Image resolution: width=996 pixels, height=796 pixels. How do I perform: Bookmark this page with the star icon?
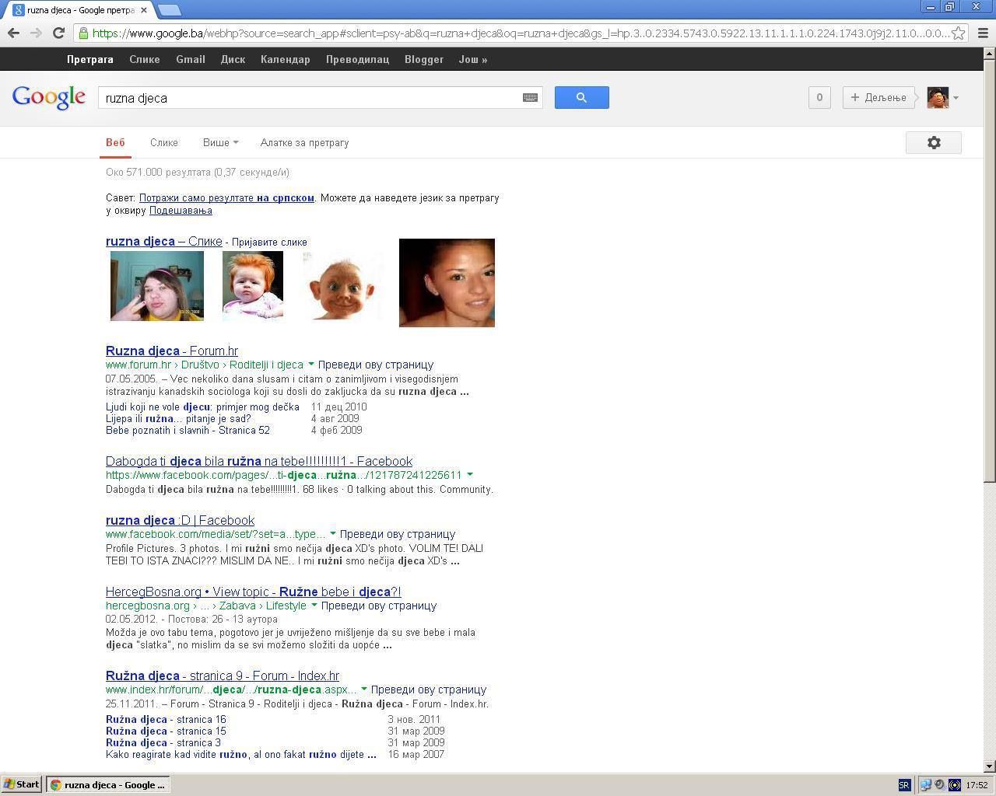tap(959, 33)
